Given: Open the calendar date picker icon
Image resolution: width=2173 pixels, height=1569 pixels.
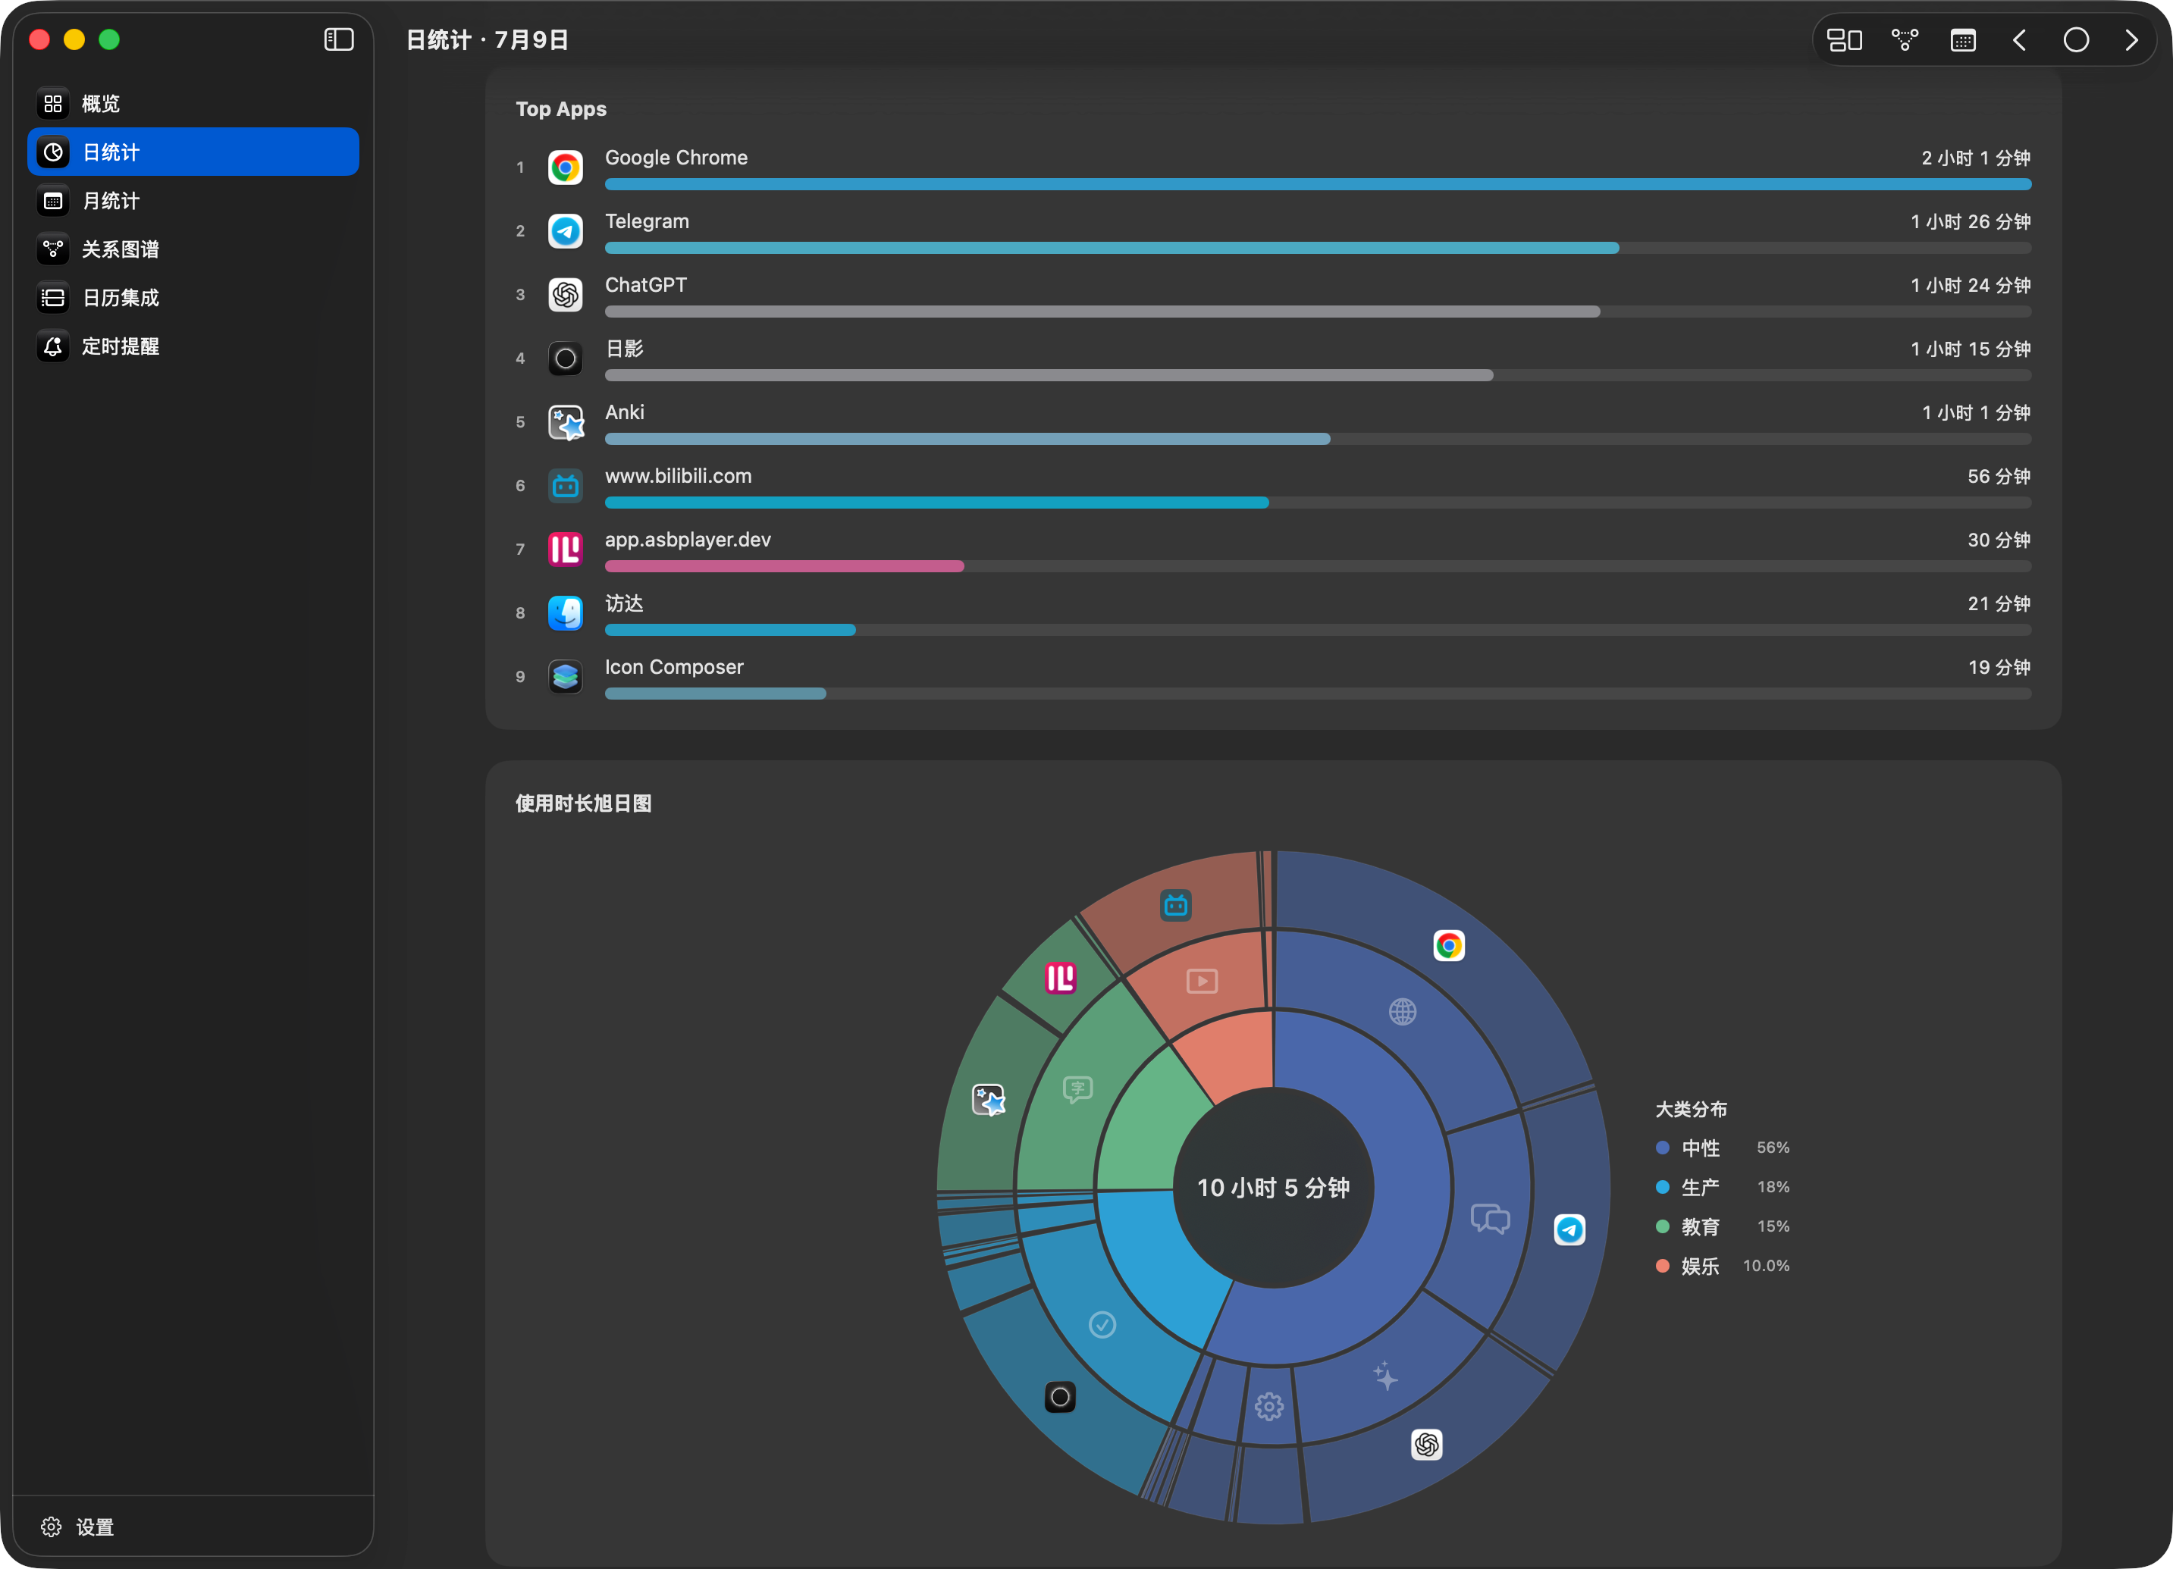Looking at the screenshot, I should point(1963,40).
